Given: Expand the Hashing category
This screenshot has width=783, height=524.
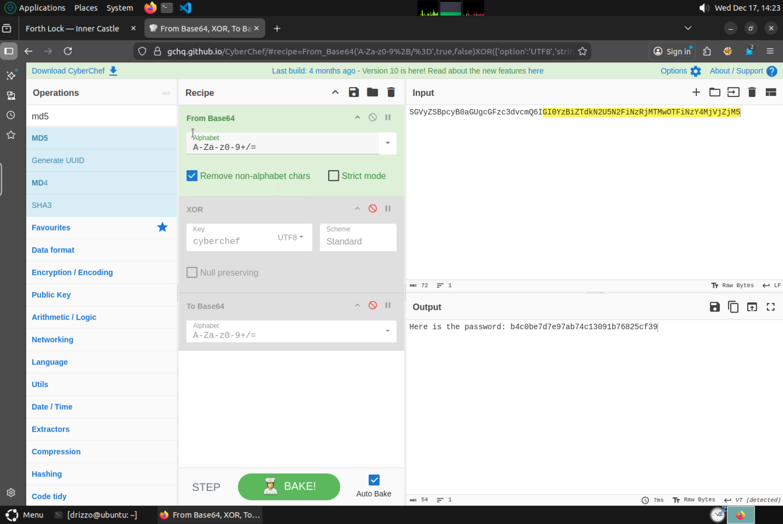Looking at the screenshot, I should (x=102, y=474).
